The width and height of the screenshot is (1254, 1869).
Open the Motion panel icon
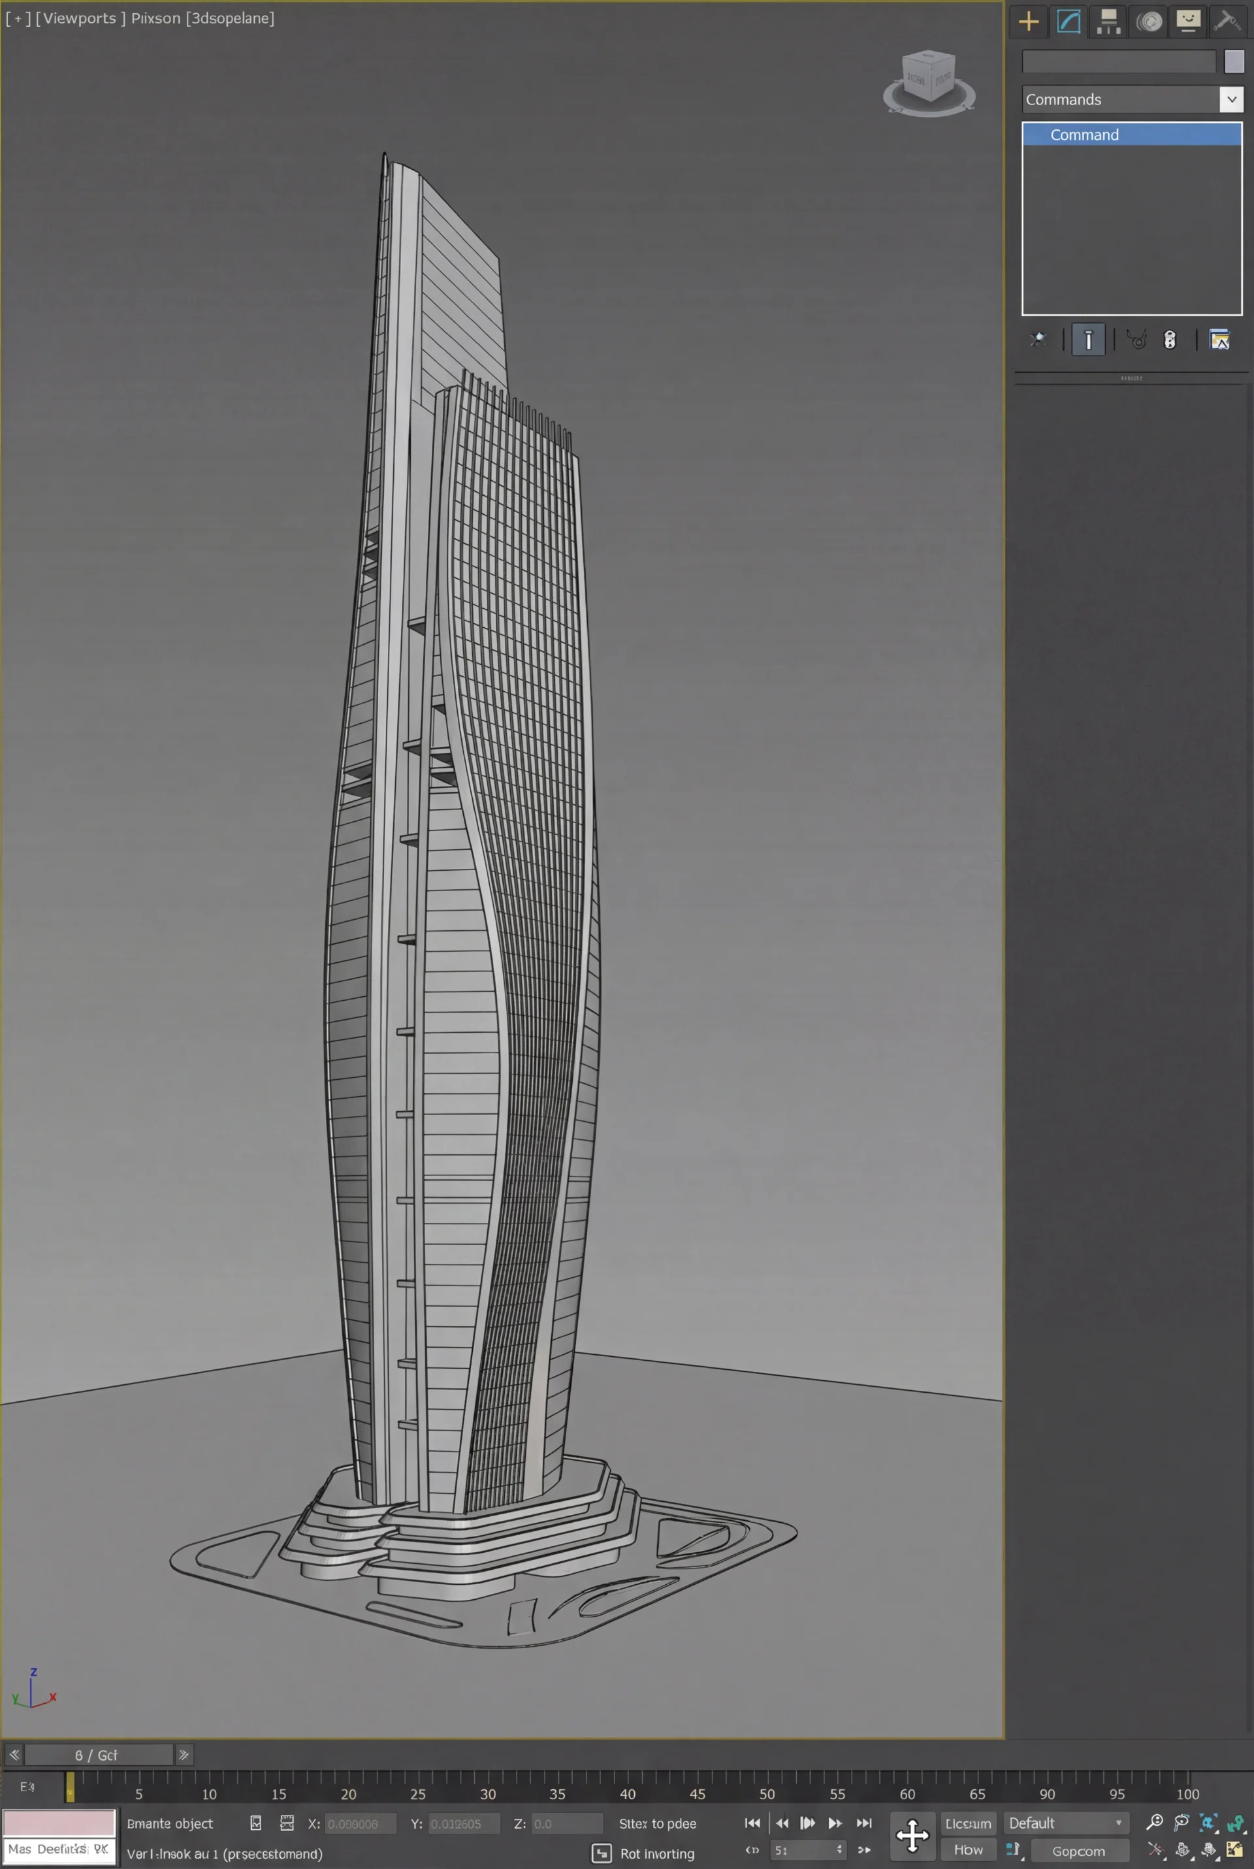click(x=1149, y=22)
